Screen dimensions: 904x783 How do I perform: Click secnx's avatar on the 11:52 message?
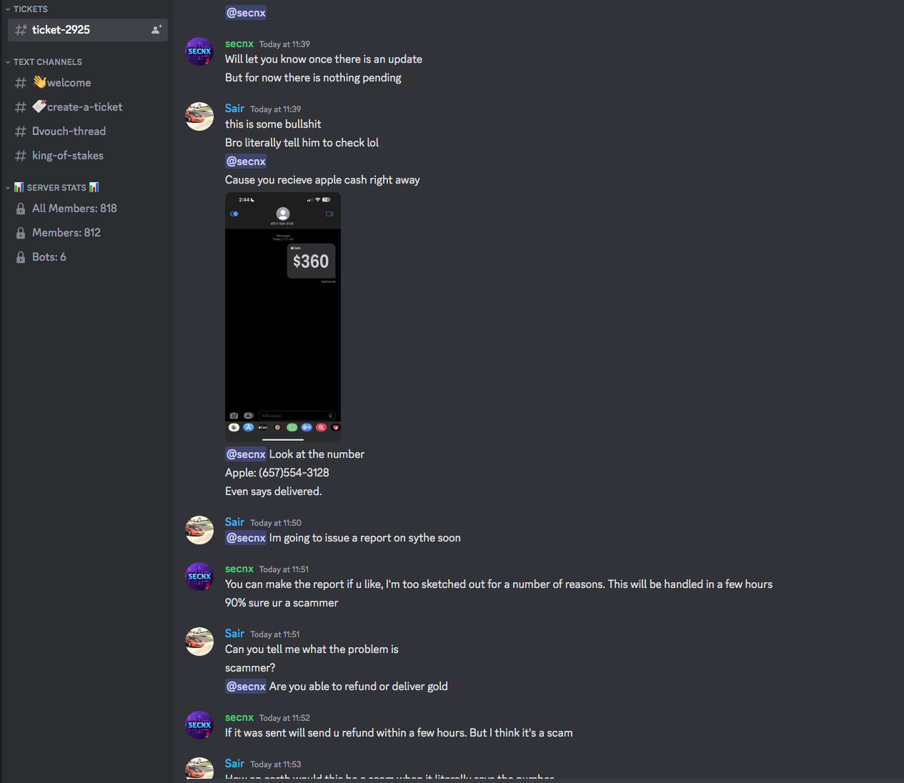199,725
